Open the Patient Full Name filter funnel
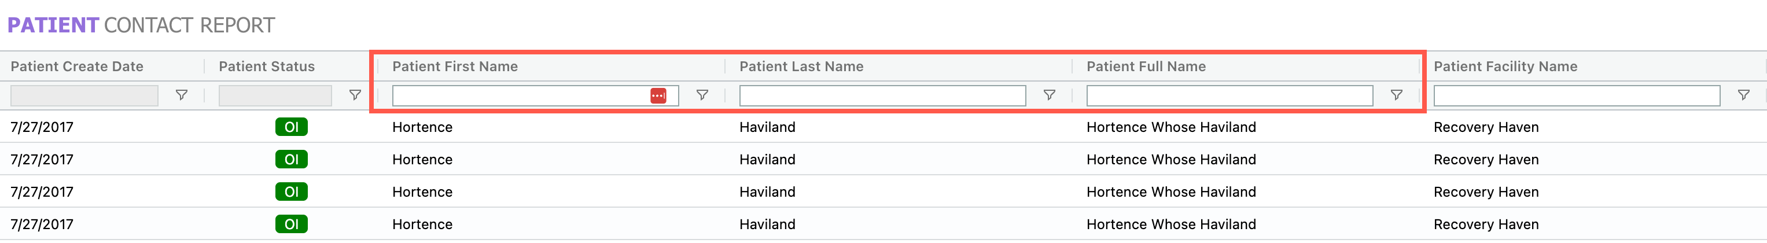 [x=1396, y=95]
